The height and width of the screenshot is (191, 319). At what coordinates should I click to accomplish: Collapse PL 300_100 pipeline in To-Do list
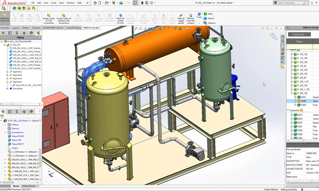click(x=292, y=93)
